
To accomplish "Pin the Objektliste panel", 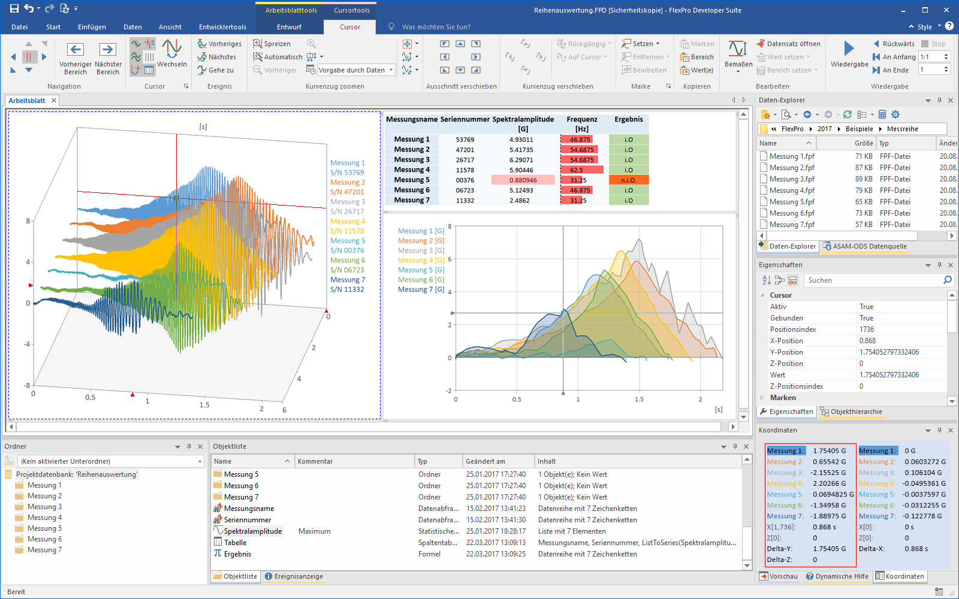I will [x=735, y=446].
